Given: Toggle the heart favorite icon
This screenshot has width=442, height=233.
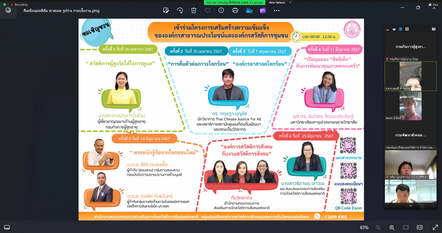Looking at the screenshot, I should [207, 11].
